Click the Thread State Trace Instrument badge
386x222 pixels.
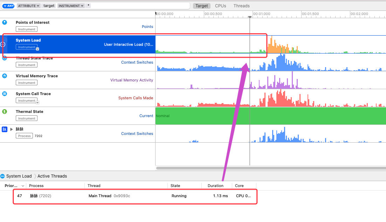click(27, 65)
